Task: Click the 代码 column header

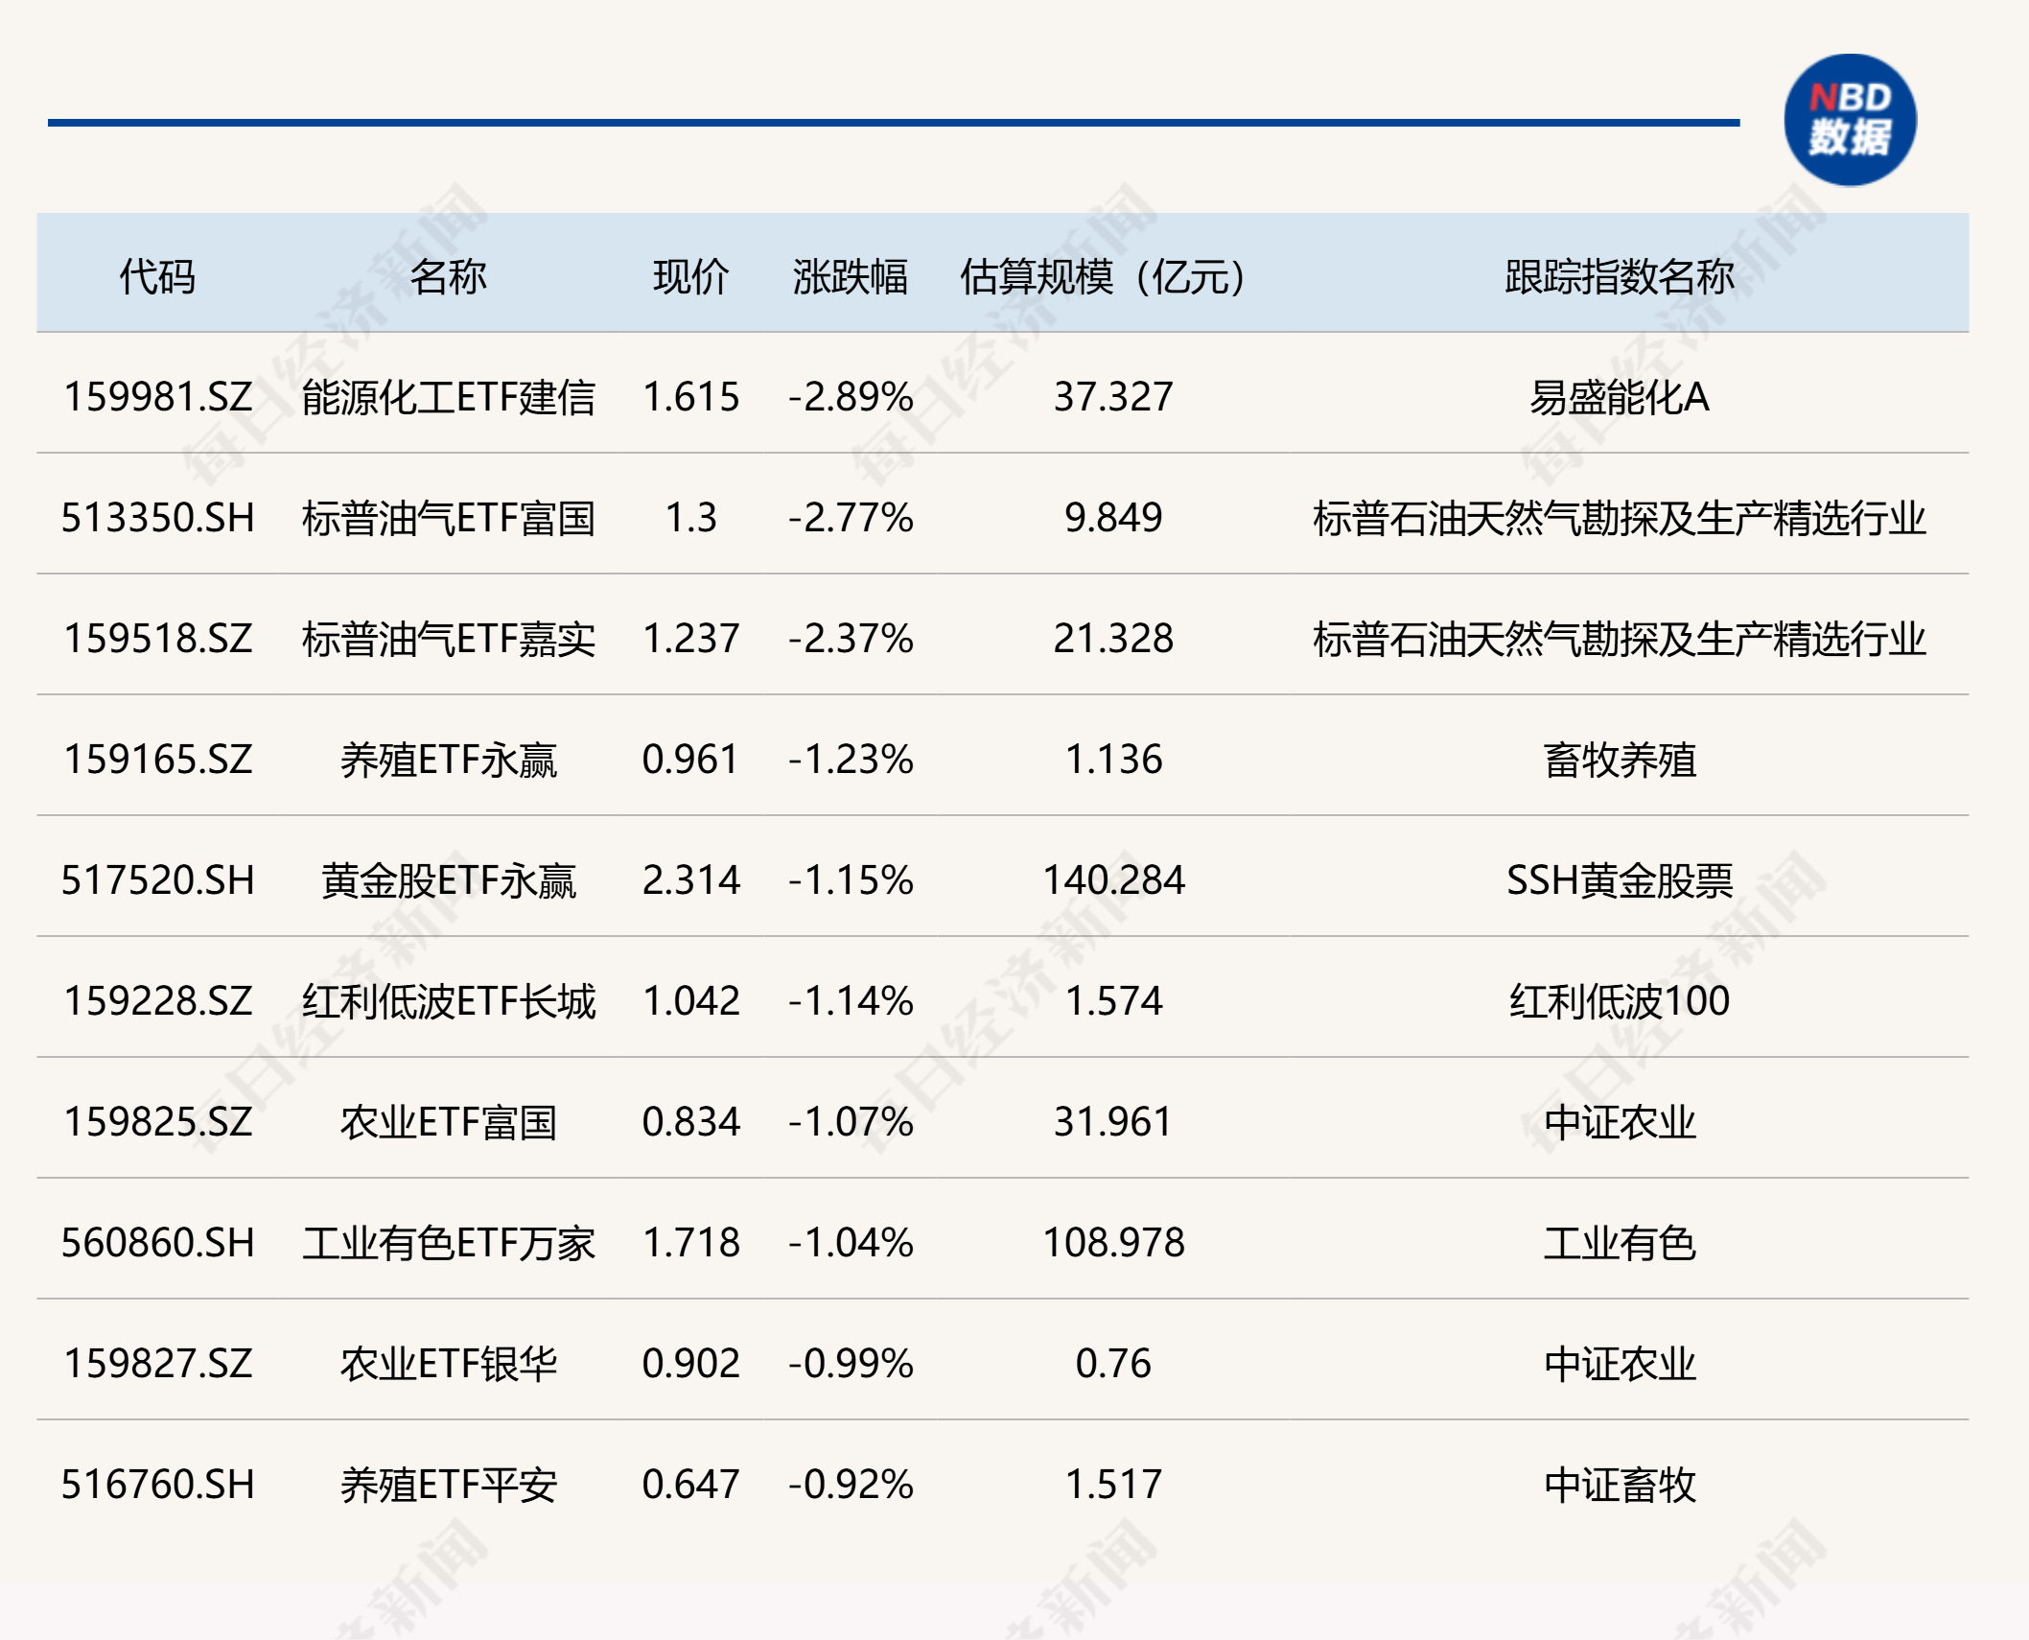Action: [x=157, y=277]
